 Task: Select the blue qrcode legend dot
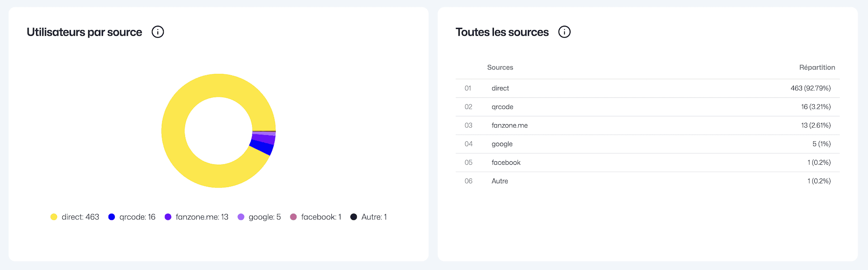(x=111, y=217)
